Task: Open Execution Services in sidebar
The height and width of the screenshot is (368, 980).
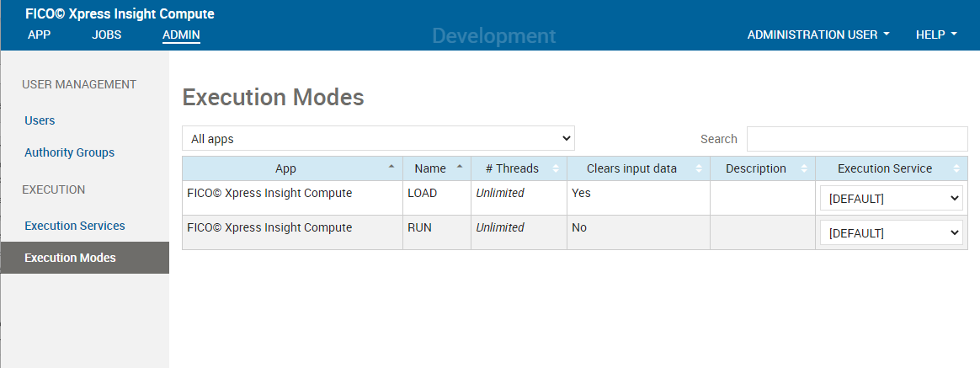Action: coord(75,226)
